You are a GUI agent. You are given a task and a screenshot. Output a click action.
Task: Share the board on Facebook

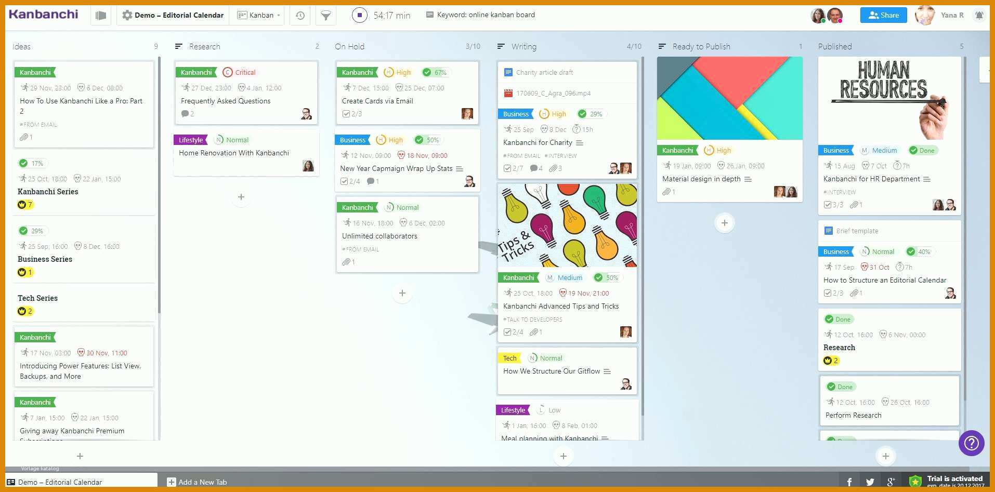pos(849,482)
